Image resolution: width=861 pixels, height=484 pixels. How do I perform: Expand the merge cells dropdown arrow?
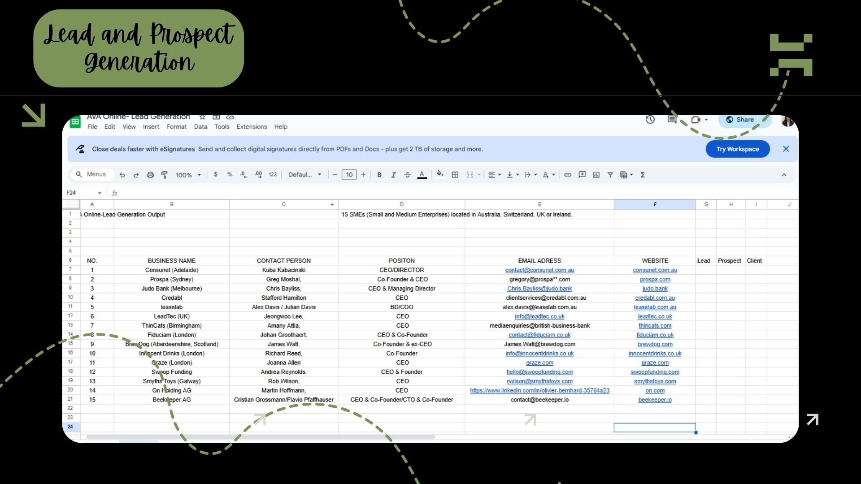tap(479, 175)
